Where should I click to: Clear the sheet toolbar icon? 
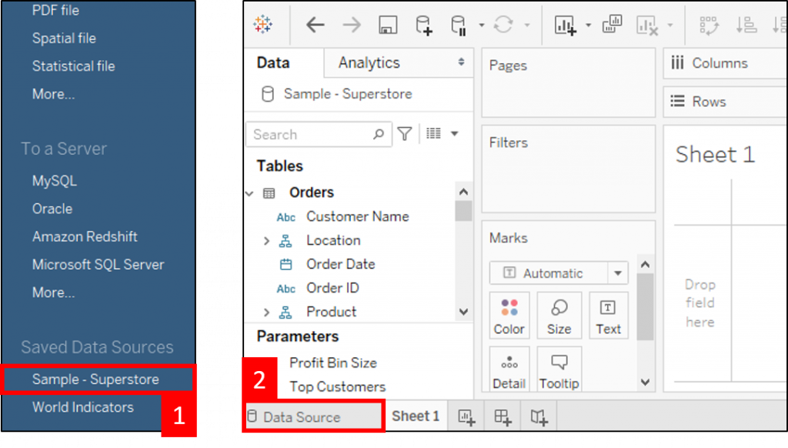click(647, 25)
